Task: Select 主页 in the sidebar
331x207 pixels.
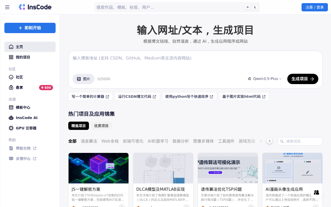Action: click(30, 47)
